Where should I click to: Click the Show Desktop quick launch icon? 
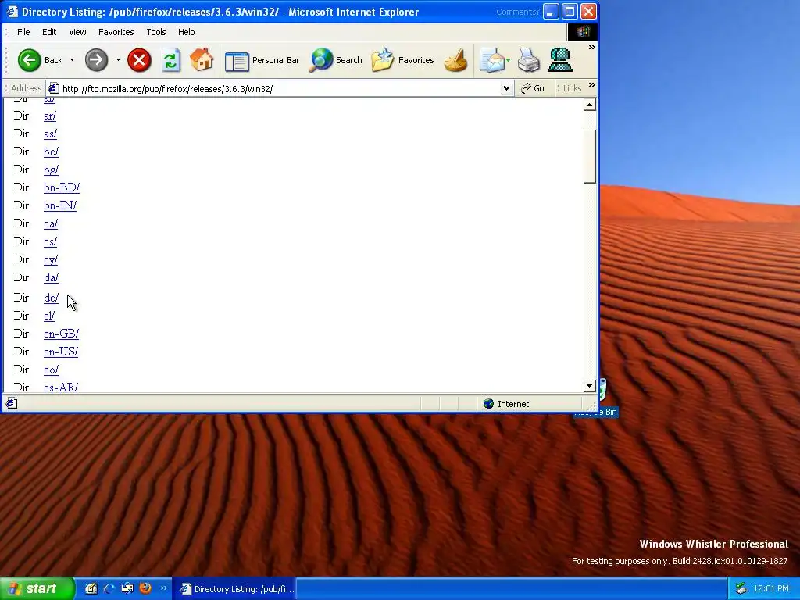click(91, 588)
